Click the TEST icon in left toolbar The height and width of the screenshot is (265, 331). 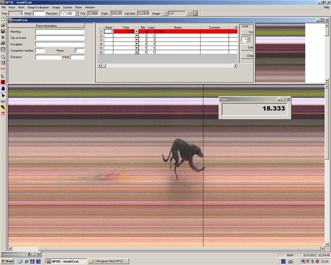3,102
